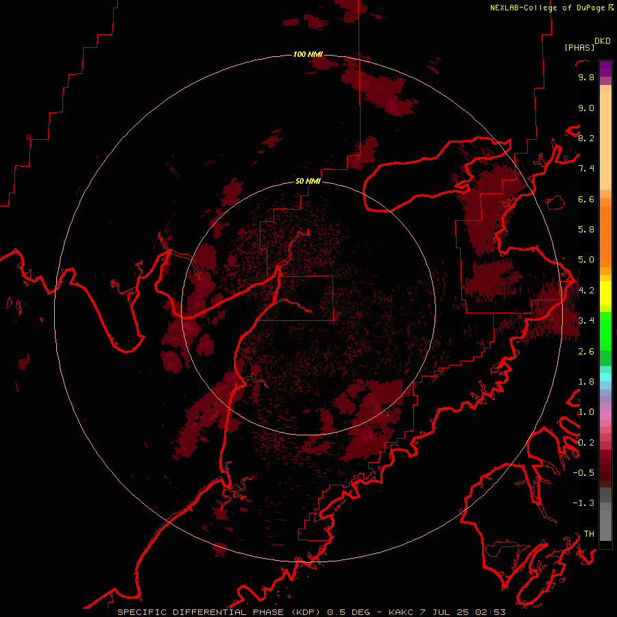Select the -0.5 legend value

click(583, 473)
